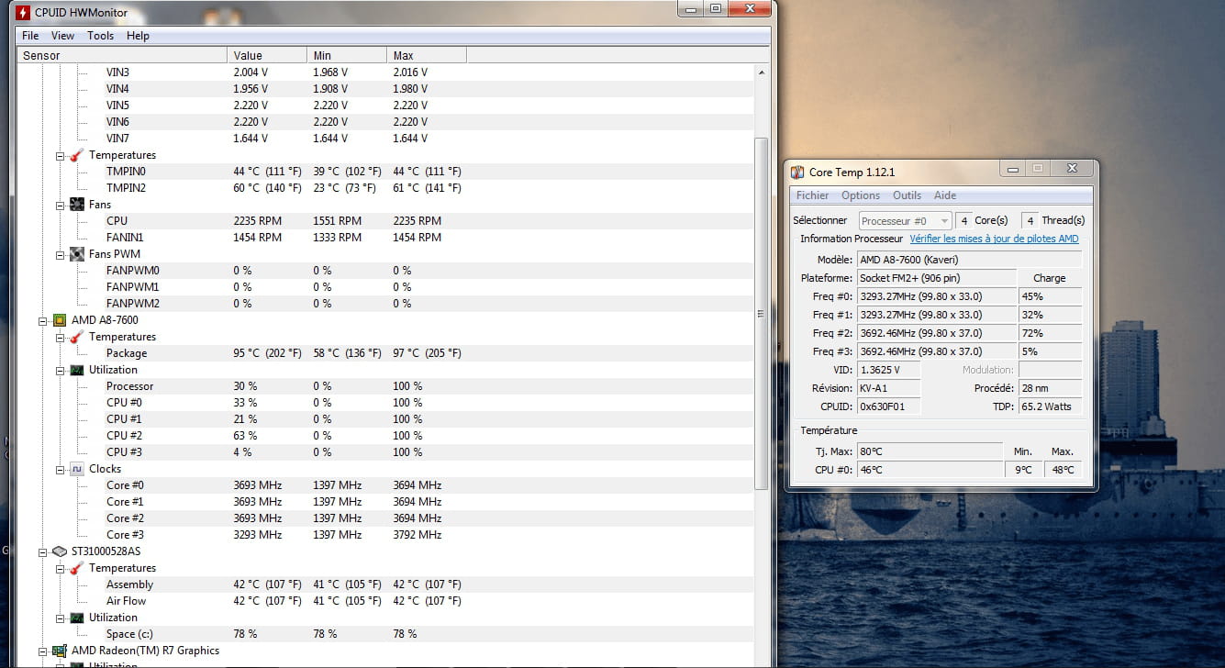Click the TDP value 65.2 Watts

(1050, 406)
